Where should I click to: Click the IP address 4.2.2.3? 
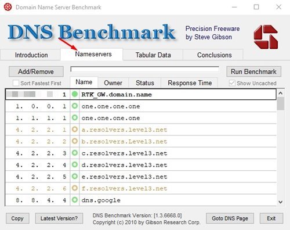click(x=41, y=153)
